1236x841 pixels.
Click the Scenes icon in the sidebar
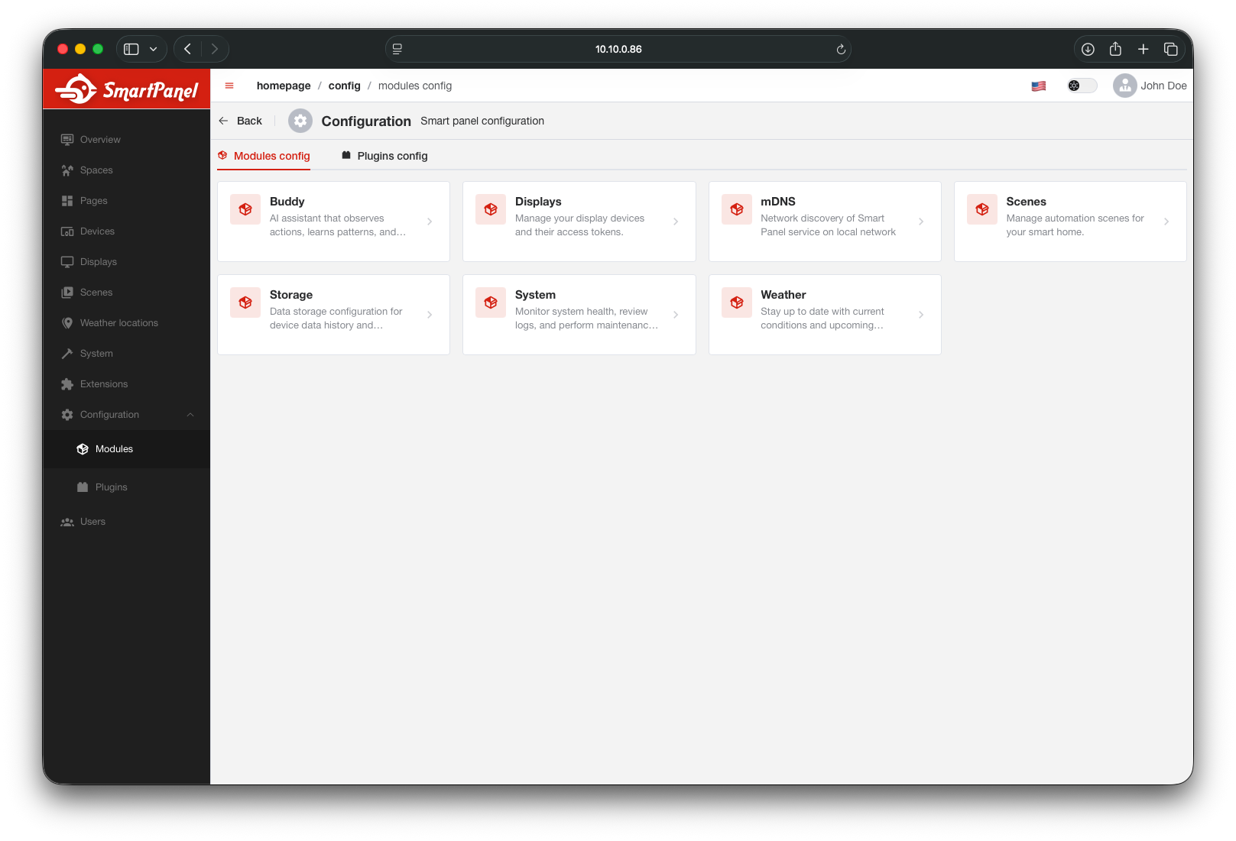(67, 292)
